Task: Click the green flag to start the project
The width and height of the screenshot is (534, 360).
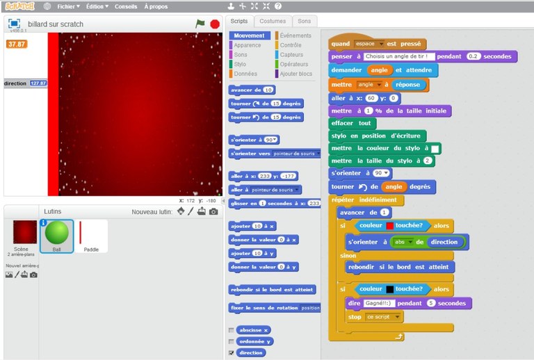Action: pos(200,24)
